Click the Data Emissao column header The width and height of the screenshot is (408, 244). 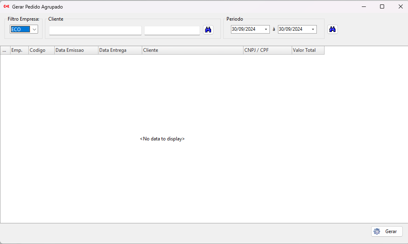(76, 50)
